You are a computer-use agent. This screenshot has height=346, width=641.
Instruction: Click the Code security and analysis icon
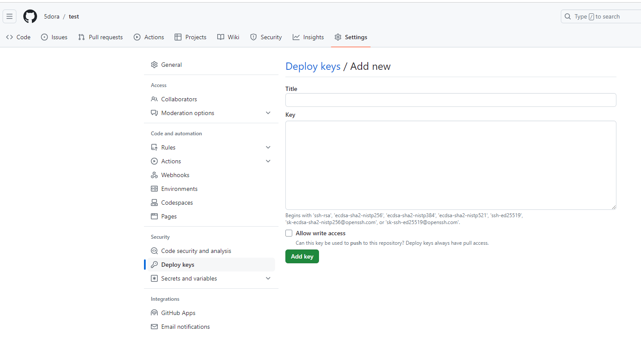click(154, 251)
